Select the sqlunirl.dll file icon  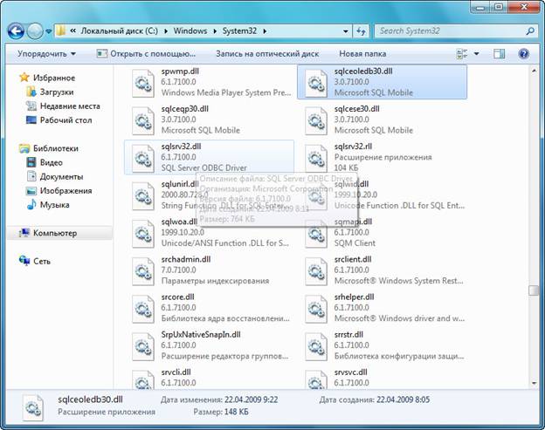point(143,195)
